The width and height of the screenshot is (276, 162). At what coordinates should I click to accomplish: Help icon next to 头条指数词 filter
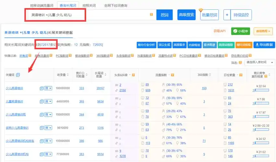132,55
